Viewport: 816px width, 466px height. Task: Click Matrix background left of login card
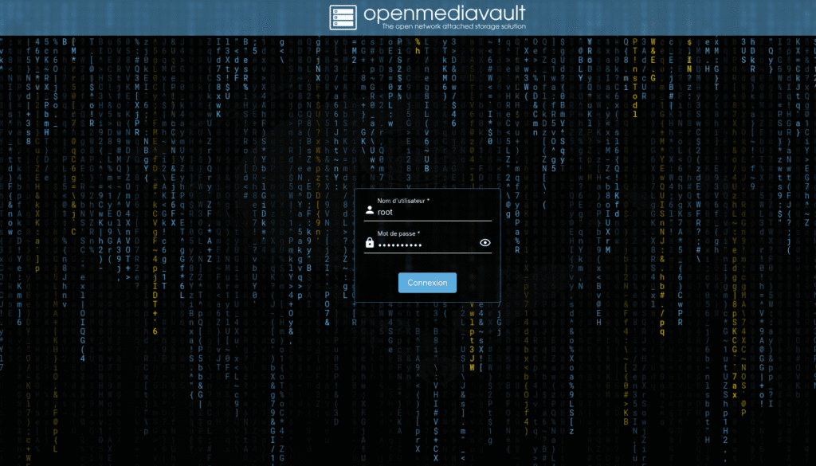point(199,239)
